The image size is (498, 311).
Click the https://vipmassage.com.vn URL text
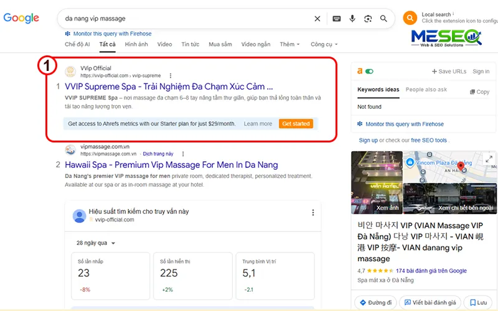coord(108,154)
